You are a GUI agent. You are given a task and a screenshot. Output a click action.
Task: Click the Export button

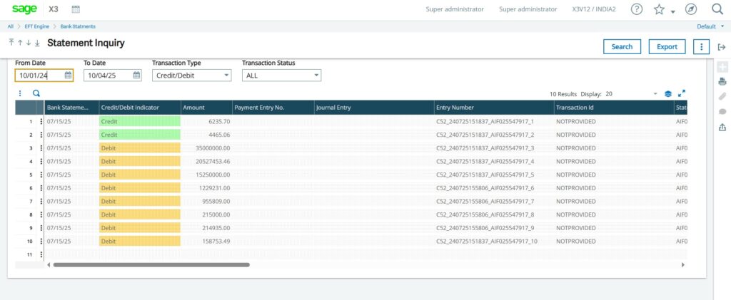[667, 47]
